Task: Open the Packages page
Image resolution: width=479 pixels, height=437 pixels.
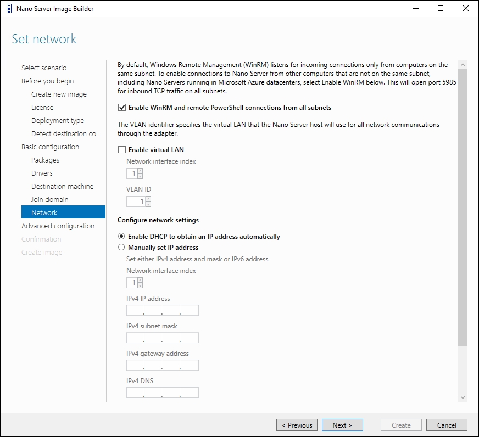Action: coord(45,160)
